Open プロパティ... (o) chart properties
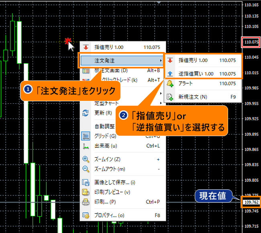 (123, 215)
